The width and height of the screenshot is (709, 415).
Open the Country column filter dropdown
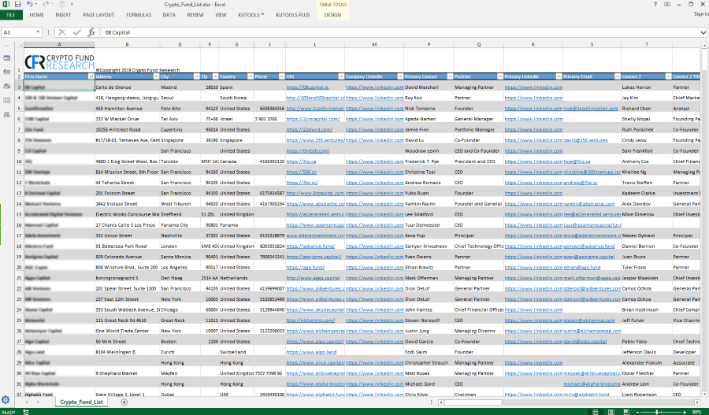[x=250, y=76]
